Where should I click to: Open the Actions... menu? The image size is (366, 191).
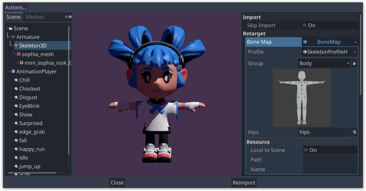click(x=16, y=8)
